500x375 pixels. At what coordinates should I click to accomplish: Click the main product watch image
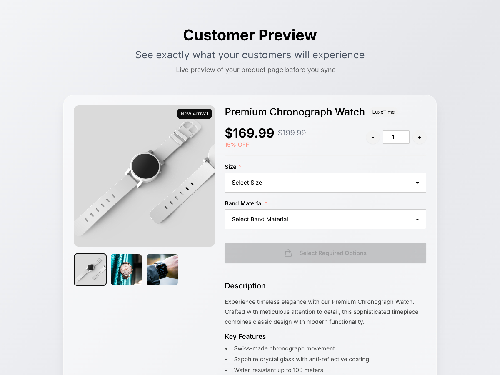click(x=144, y=176)
